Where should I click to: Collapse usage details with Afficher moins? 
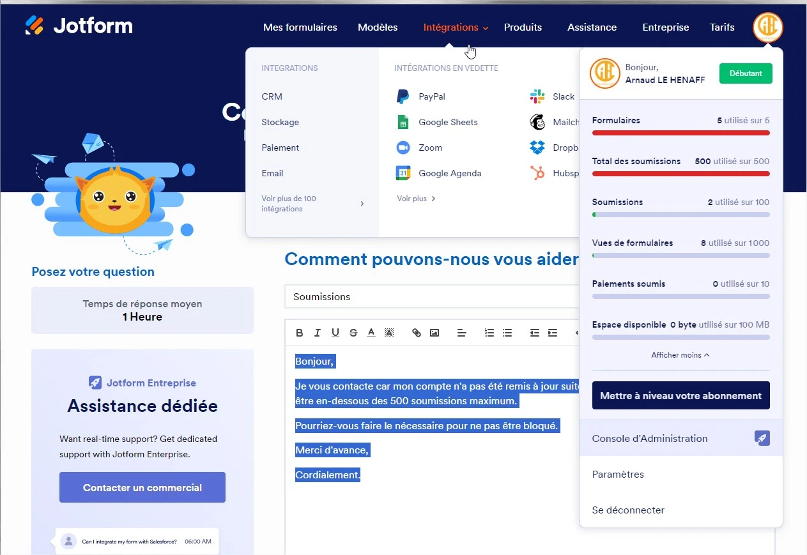[x=680, y=354]
